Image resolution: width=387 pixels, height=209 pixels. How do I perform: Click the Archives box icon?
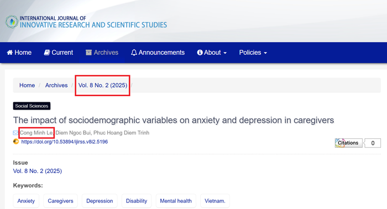[88, 53]
